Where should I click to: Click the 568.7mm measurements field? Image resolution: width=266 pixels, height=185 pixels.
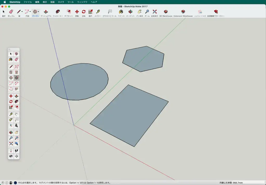click(248, 183)
